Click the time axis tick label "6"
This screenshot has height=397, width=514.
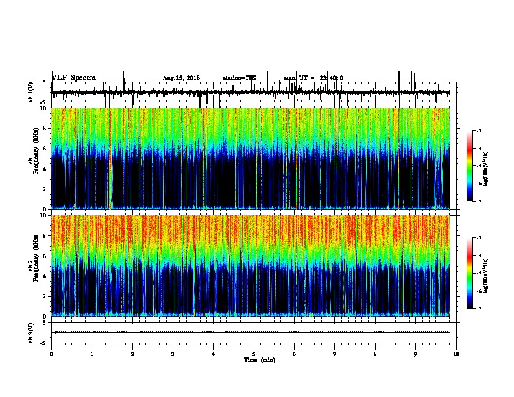[x=295, y=354]
